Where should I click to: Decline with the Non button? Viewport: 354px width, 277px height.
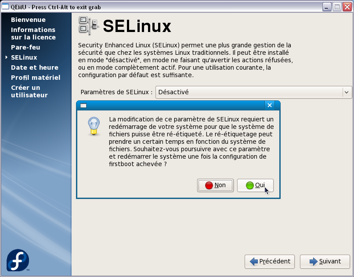pyautogui.click(x=215, y=185)
